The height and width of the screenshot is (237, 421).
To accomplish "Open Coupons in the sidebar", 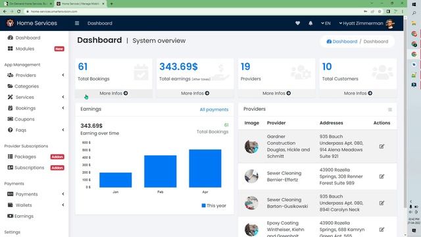I will pyautogui.click(x=24, y=119).
